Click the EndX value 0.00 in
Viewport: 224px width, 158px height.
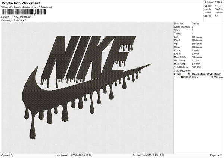(196, 50)
